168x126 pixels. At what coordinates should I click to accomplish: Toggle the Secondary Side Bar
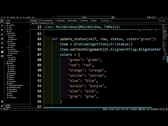pos(155,17)
